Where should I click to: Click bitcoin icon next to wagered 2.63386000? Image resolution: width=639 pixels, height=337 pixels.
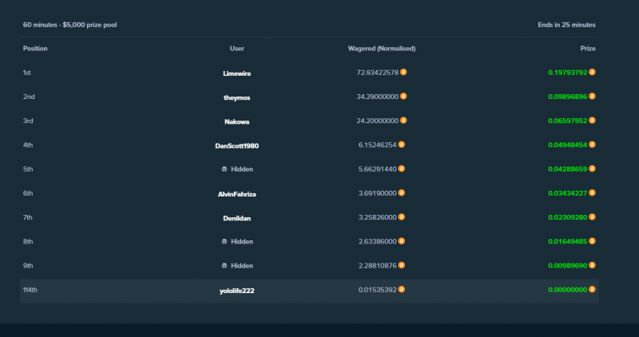coord(402,241)
